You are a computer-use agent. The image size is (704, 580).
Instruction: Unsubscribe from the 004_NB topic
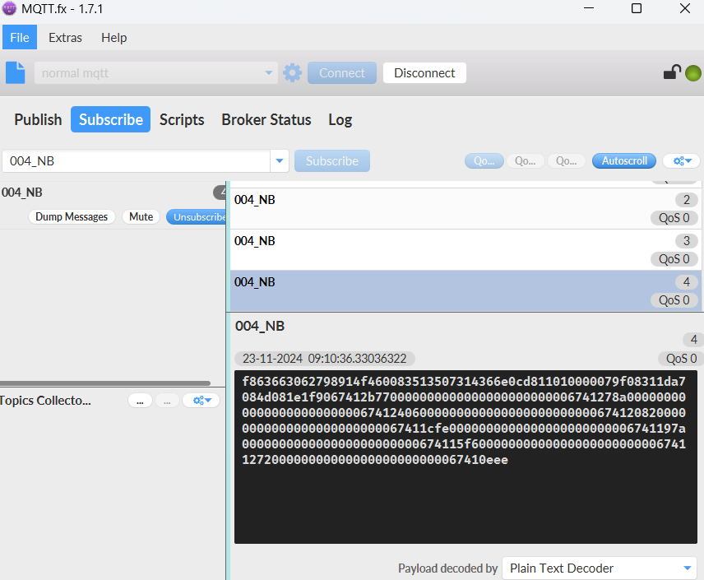click(197, 217)
